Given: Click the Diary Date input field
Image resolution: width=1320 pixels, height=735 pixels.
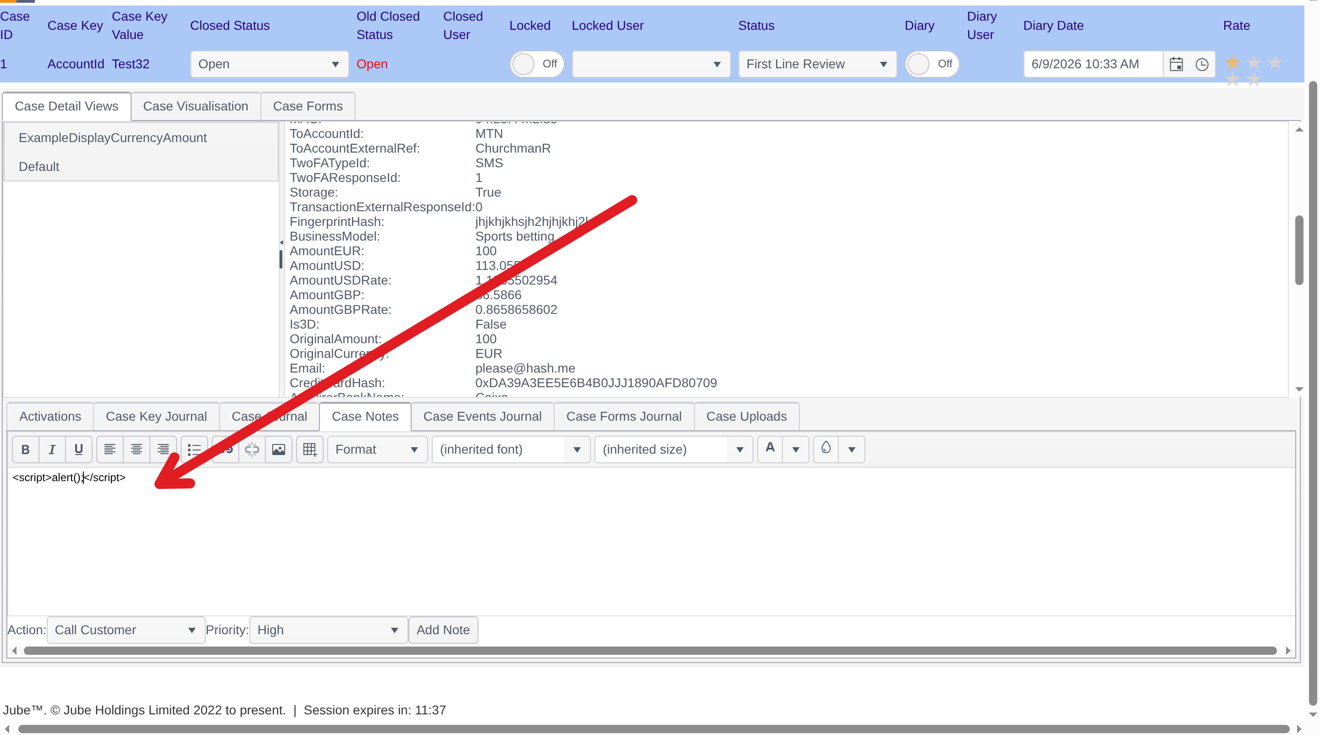Looking at the screenshot, I should (1093, 64).
